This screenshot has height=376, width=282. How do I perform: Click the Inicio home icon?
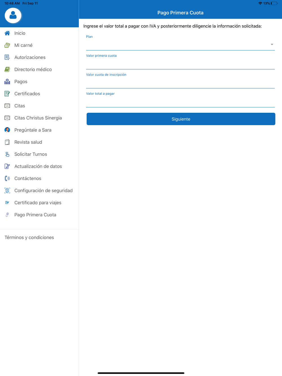point(7,33)
